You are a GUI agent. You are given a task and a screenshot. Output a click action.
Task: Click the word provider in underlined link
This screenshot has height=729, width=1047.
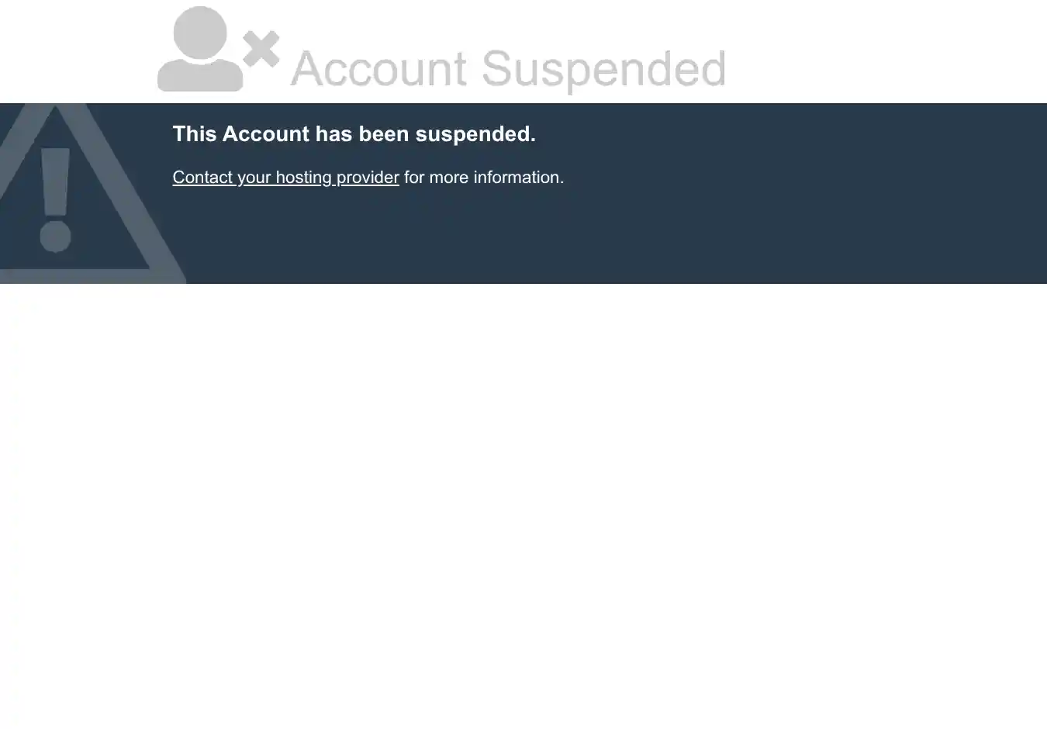[368, 178]
